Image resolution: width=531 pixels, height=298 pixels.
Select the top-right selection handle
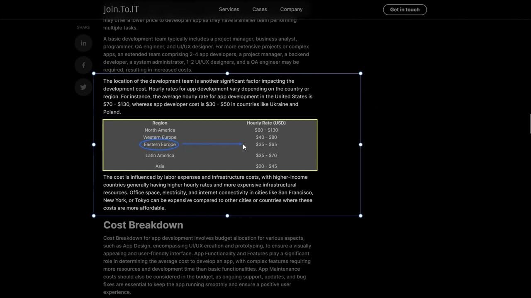(x=360, y=73)
